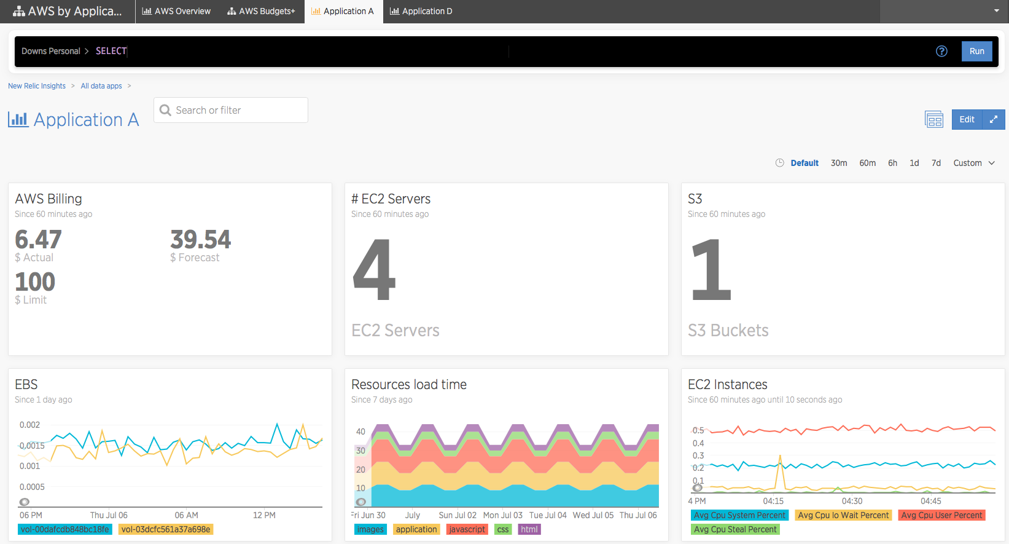This screenshot has width=1009, height=544.
Task: Open the query help question mark icon
Action: (x=941, y=51)
